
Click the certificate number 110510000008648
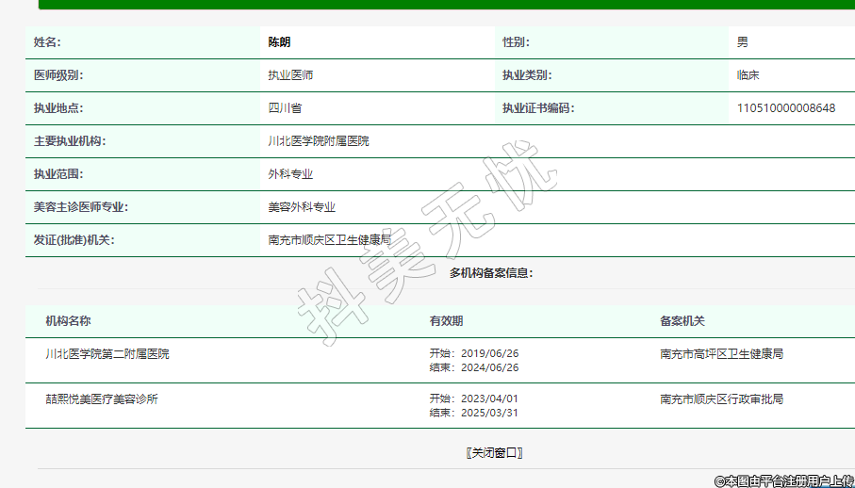[785, 108]
